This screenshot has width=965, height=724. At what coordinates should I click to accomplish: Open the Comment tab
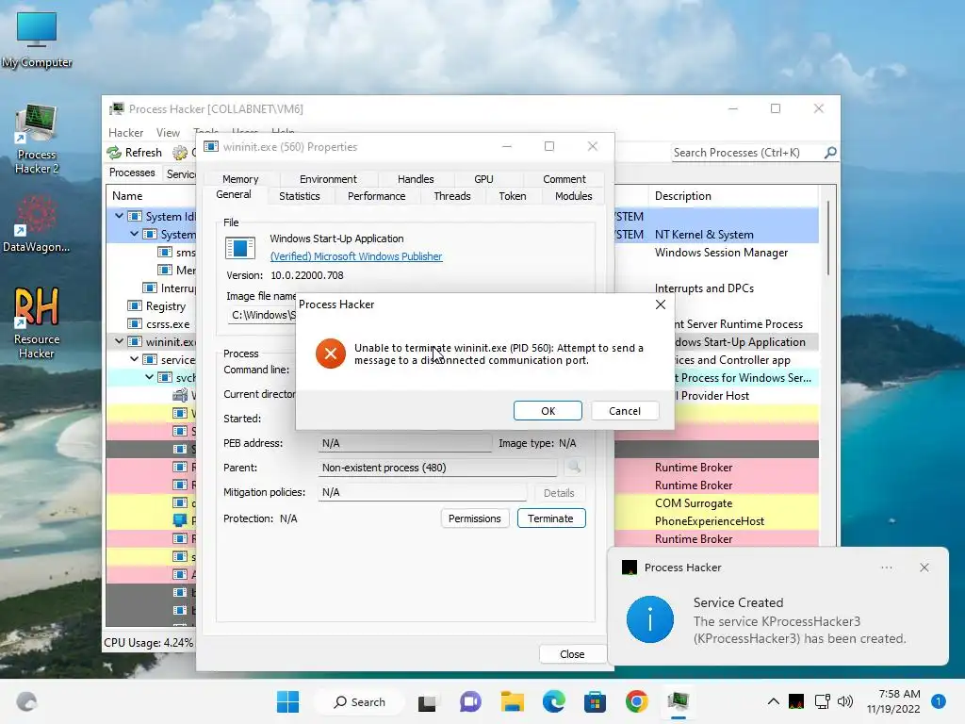pos(564,179)
